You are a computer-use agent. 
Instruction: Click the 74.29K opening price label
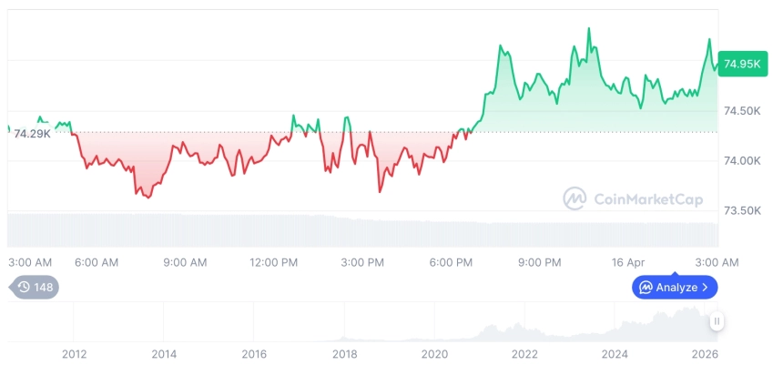tap(32, 134)
